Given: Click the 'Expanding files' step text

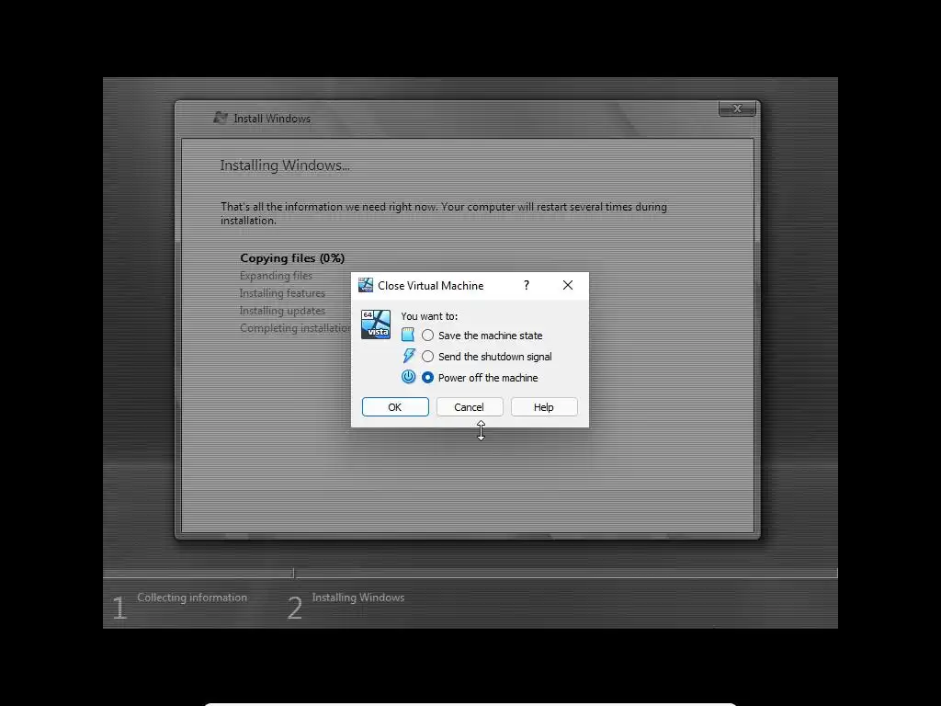Looking at the screenshot, I should pos(276,276).
